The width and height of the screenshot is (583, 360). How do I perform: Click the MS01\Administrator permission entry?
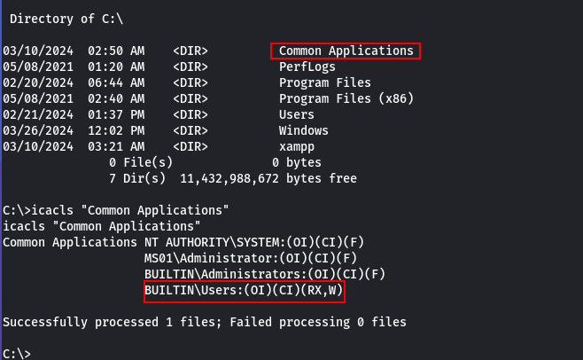(250, 258)
